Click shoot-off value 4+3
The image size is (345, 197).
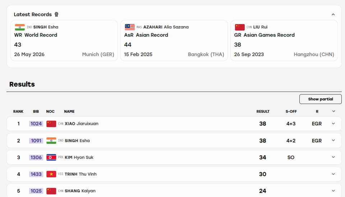coord(291,124)
